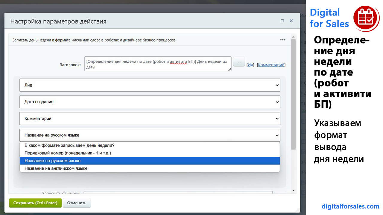Open the Дата создания field dropdown
Image resolution: width=383 pixels, height=215 pixels.
point(150,102)
